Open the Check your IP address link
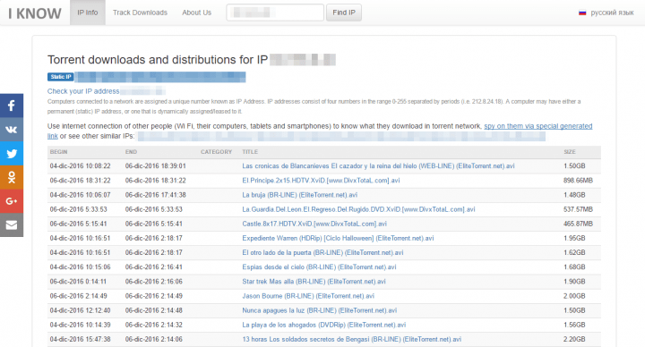 pyautogui.click(x=83, y=91)
